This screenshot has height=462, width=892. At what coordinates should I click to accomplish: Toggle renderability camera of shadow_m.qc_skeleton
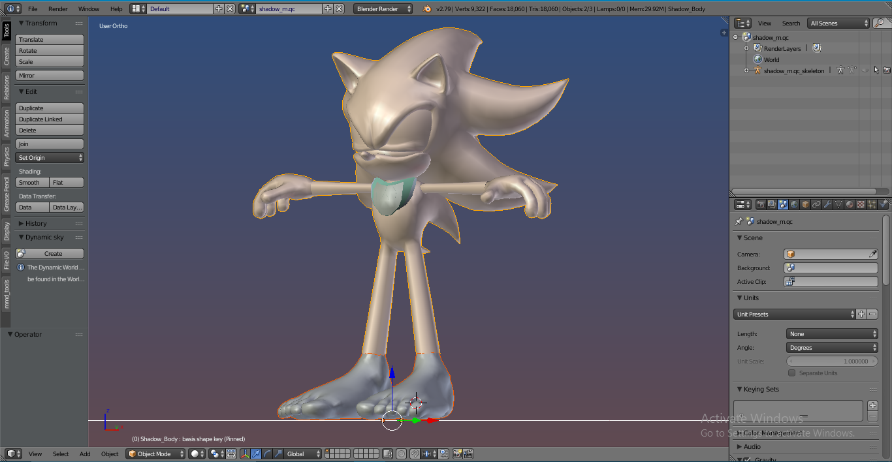887,70
